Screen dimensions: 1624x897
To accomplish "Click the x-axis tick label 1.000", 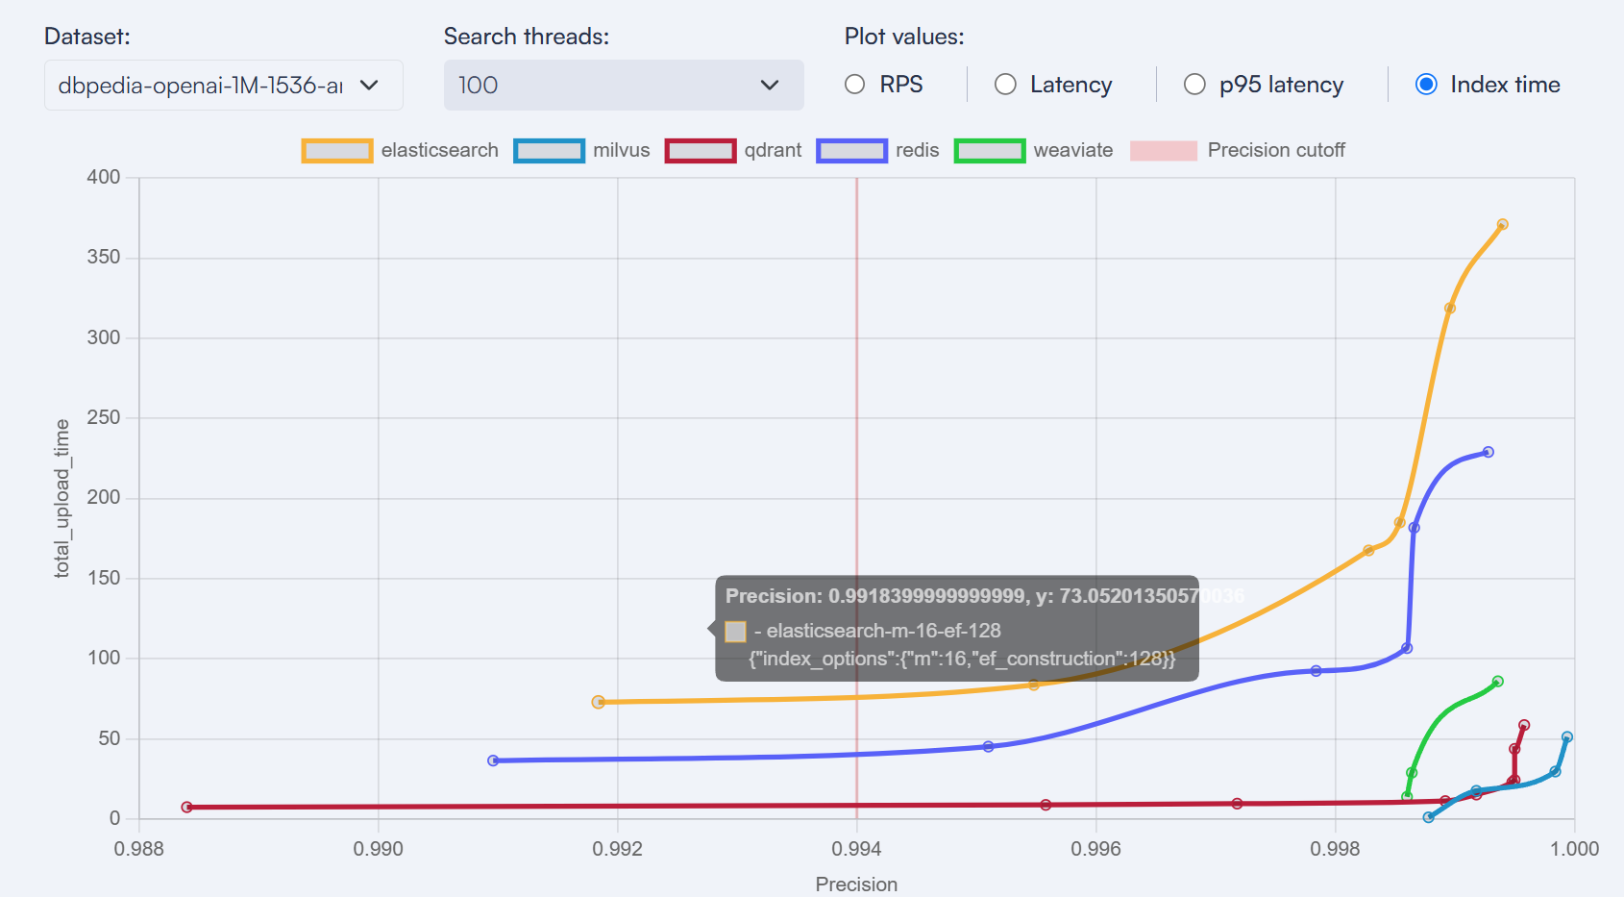I will coord(1574,849).
